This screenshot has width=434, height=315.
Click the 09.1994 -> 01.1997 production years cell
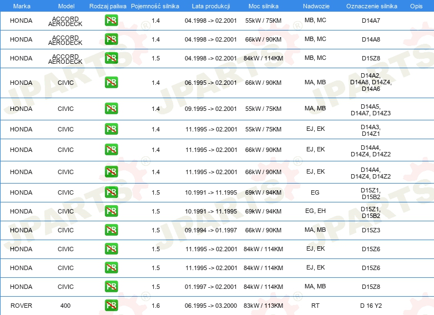[211, 230]
